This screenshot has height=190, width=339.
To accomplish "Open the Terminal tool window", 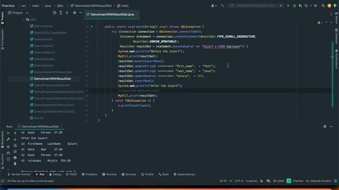I will (x=110, y=175).
